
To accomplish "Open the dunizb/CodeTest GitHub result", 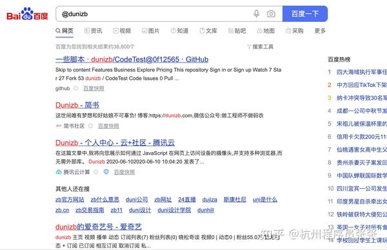I will [x=132, y=59].
